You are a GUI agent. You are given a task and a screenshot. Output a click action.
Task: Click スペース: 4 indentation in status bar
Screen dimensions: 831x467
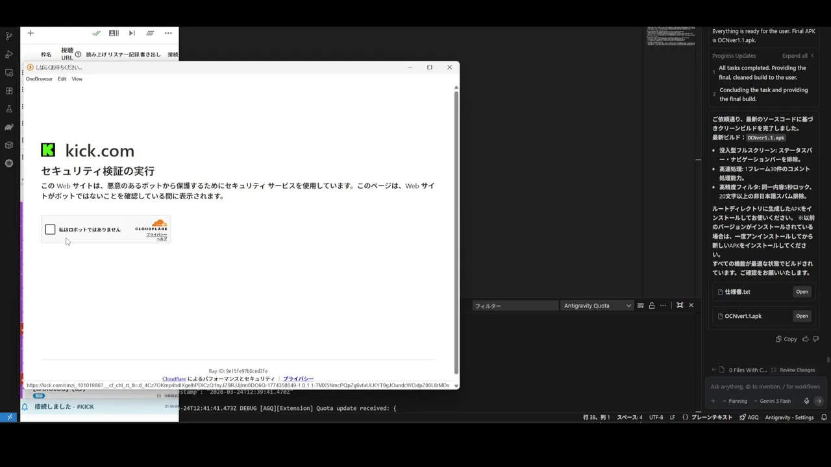pos(629,417)
